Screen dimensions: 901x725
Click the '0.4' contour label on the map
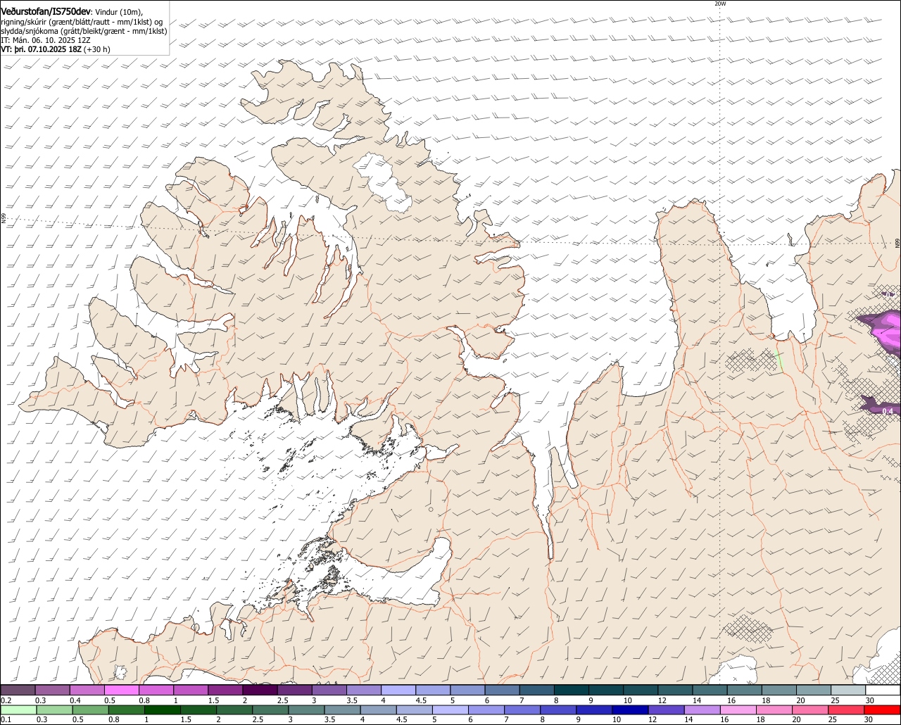(x=887, y=411)
